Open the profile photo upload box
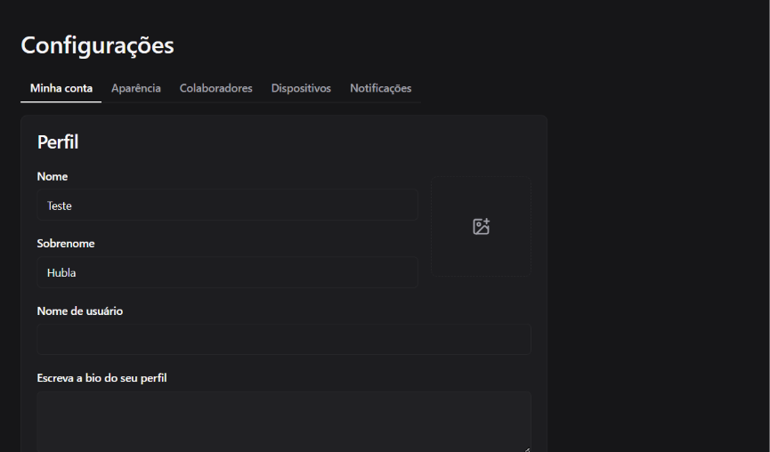 [x=482, y=249]
